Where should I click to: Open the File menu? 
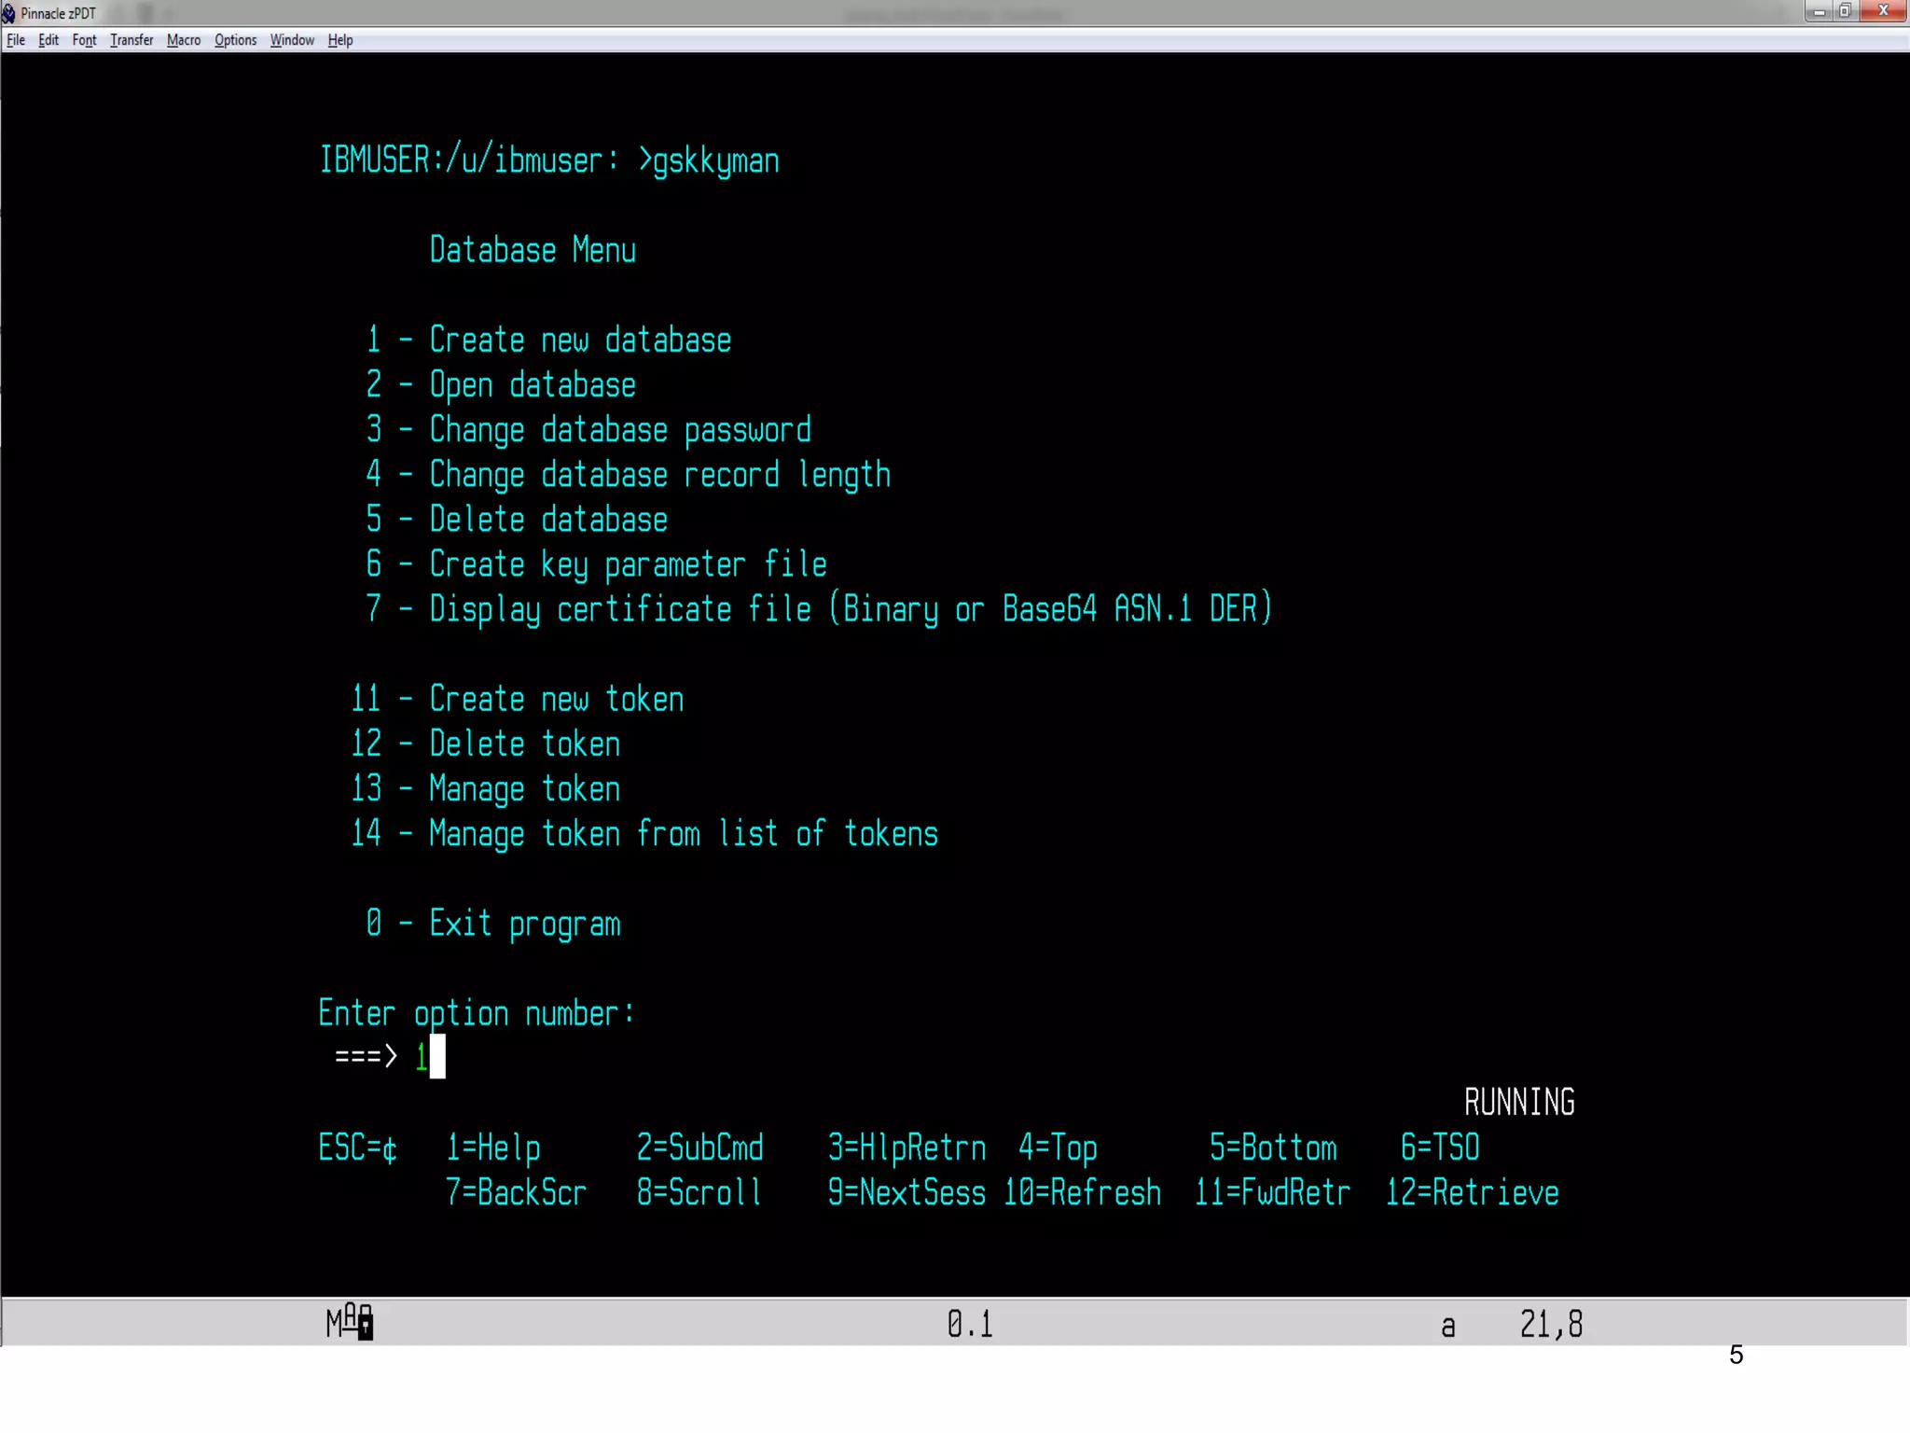pos(16,40)
